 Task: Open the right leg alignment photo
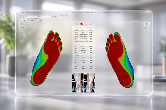click(x=89, y=82)
